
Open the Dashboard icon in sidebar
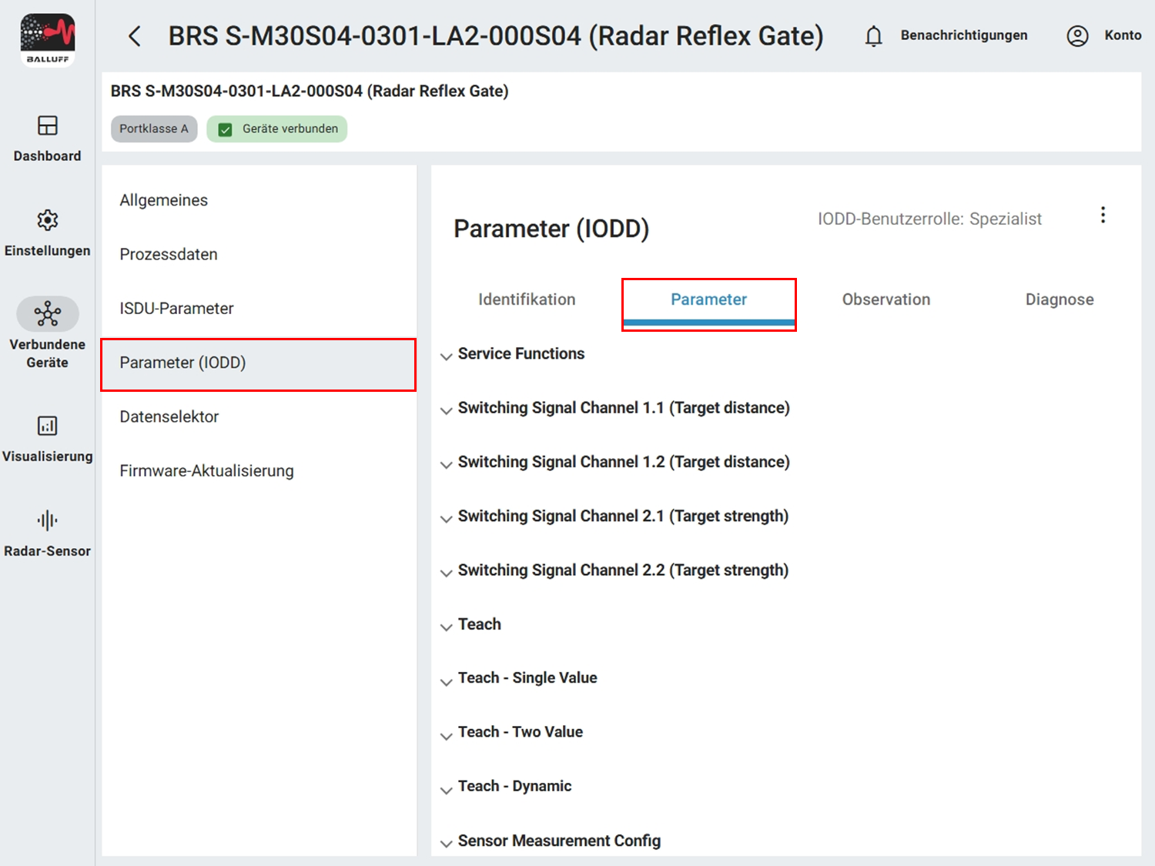coord(48,125)
